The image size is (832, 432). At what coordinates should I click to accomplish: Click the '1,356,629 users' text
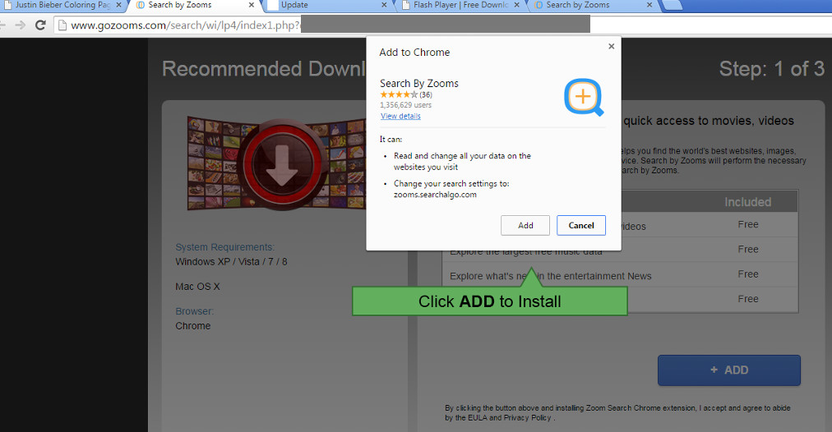405,105
